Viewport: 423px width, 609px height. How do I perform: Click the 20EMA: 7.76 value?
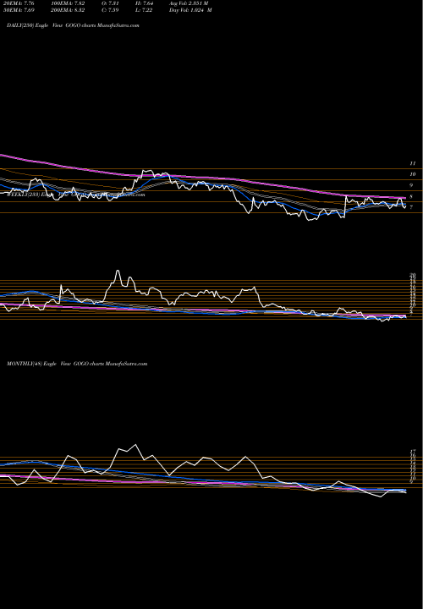pyautogui.click(x=18, y=3)
